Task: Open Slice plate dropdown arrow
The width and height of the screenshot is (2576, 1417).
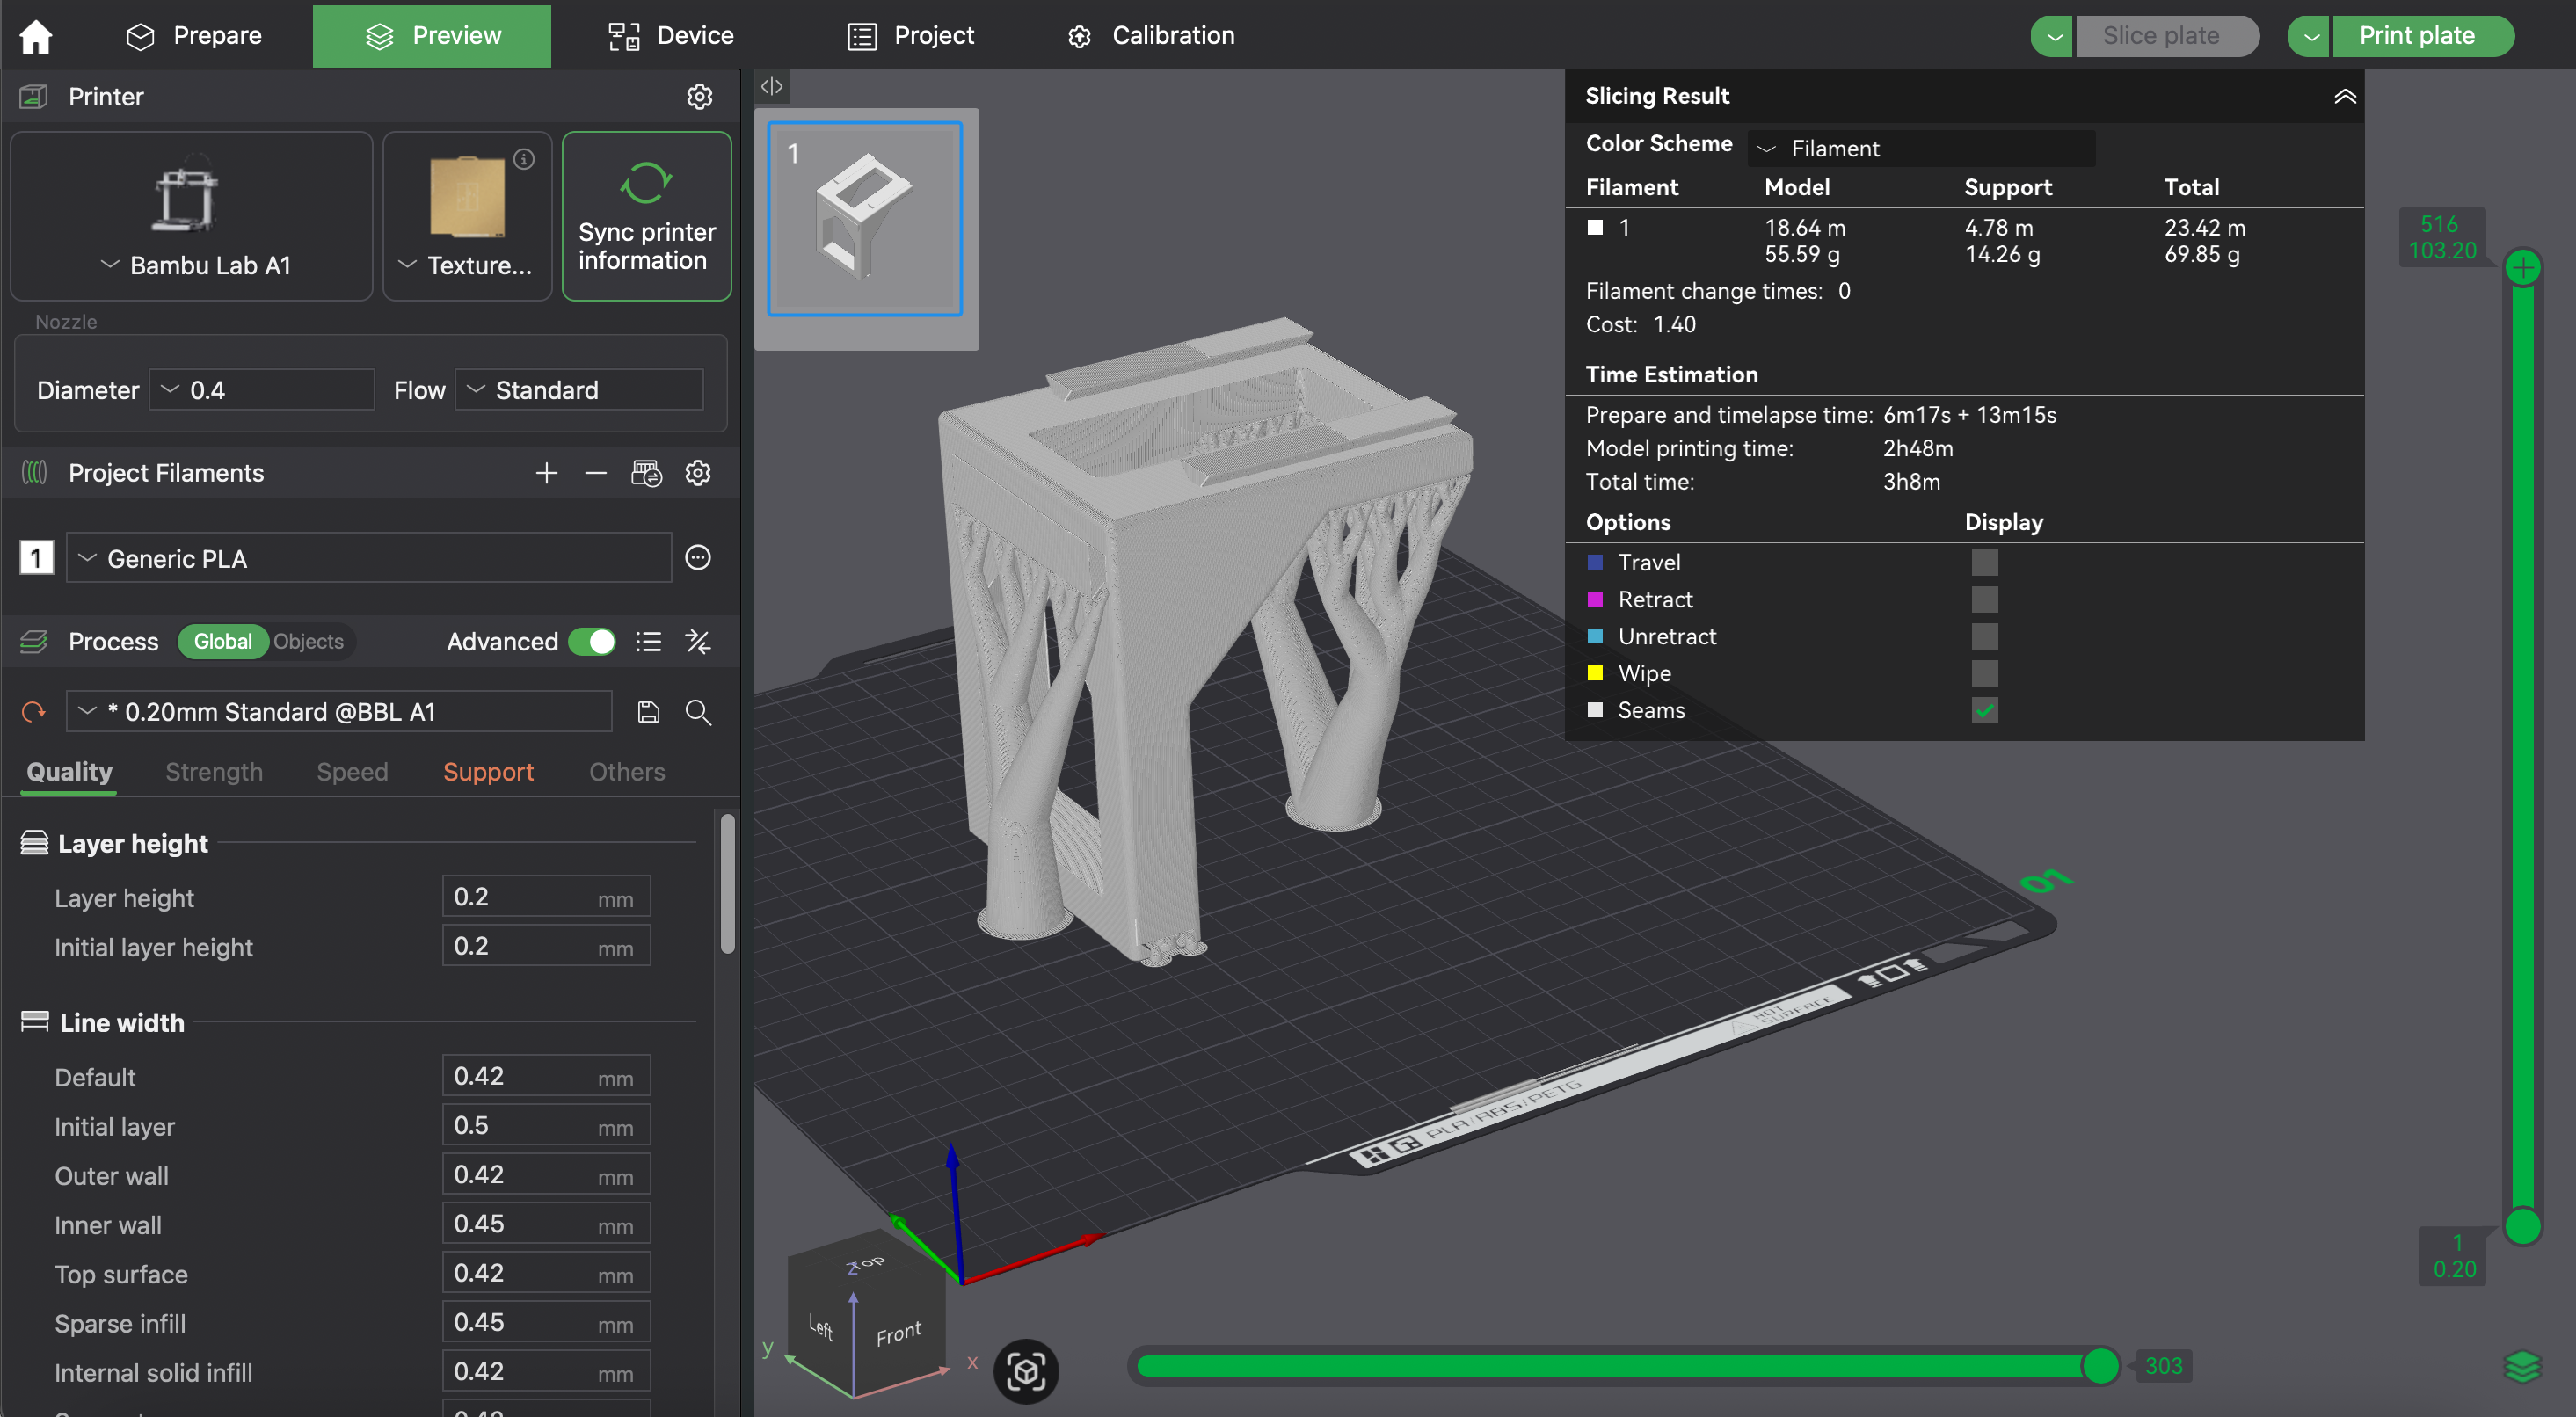Action: coord(2053,36)
